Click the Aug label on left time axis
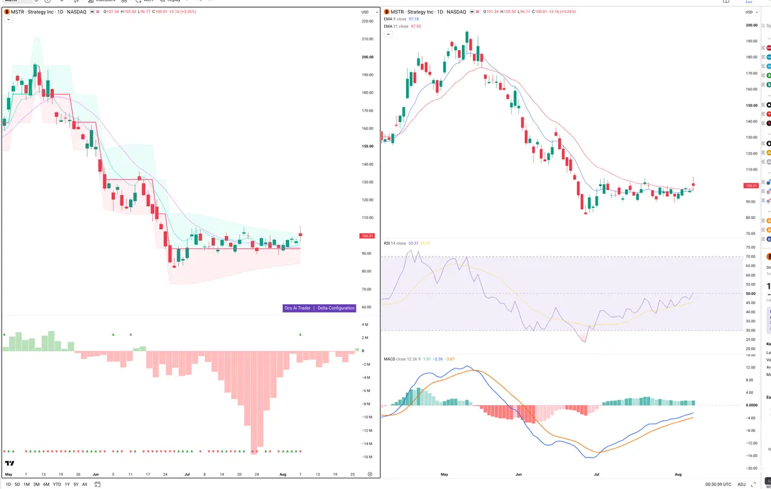Viewport: 771px width, 489px height. 283,474
